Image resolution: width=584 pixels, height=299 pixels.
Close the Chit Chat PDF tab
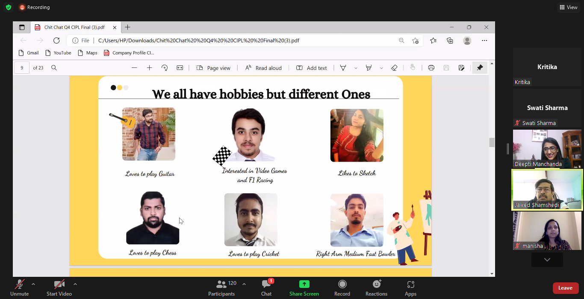tap(115, 27)
